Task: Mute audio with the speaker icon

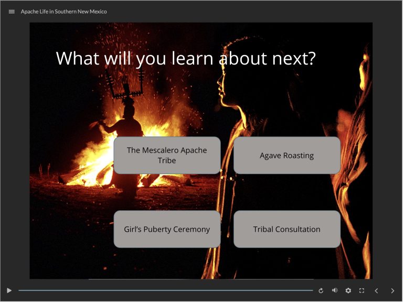Action: 335,290
